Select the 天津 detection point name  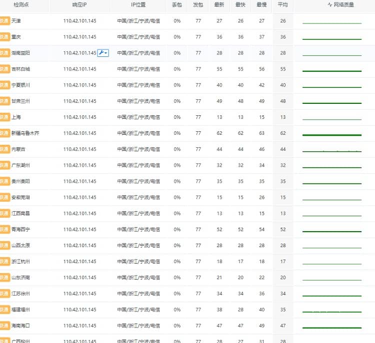[x=16, y=21]
